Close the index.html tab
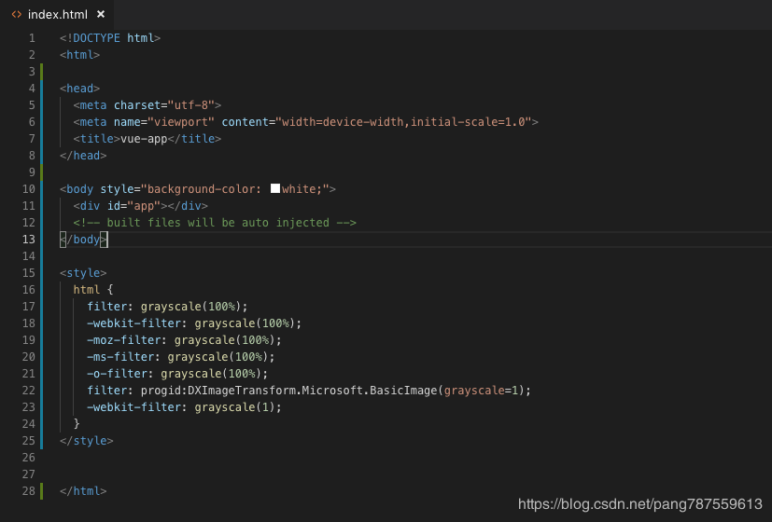This screenshot has width=772, height=522. coord(101,14)
